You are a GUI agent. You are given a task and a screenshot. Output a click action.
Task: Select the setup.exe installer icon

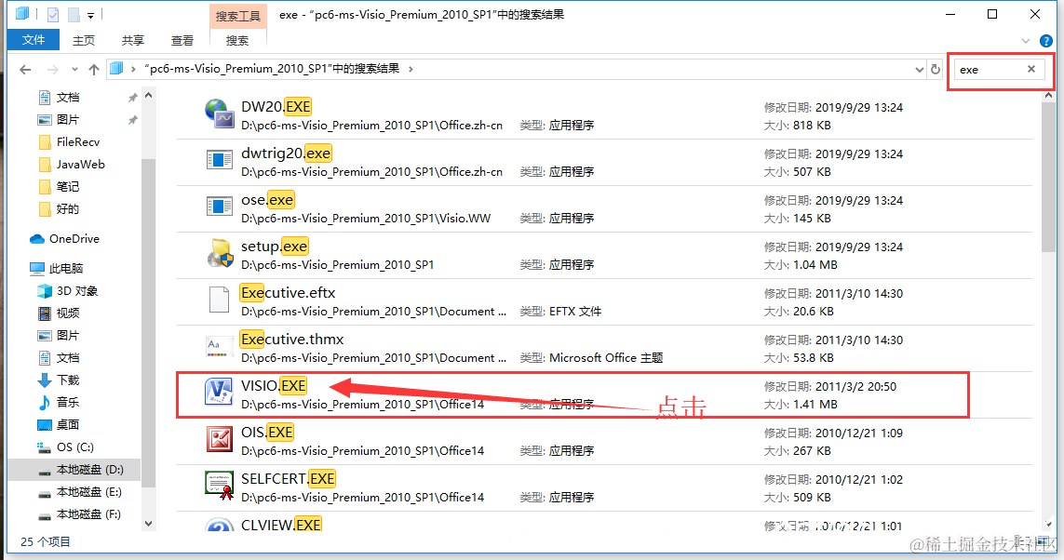[x=219, y=254]
